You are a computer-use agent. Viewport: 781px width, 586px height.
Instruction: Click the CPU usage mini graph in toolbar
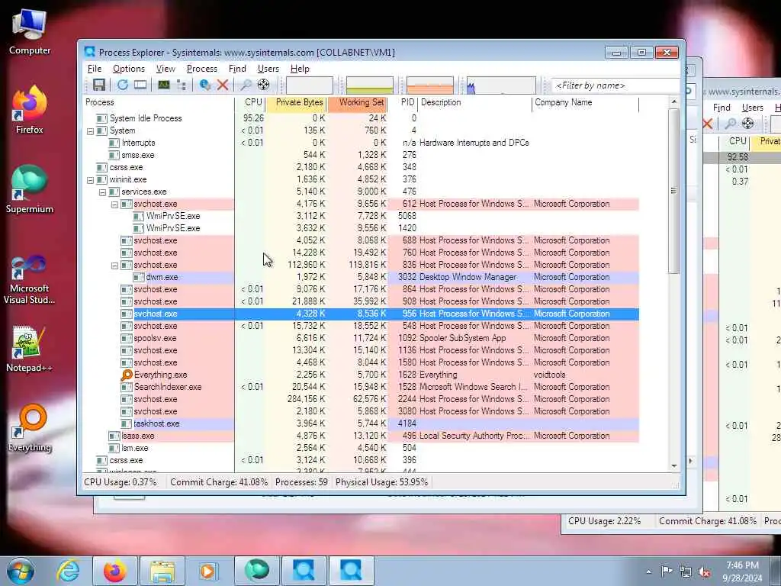click(x=310, y=85)
